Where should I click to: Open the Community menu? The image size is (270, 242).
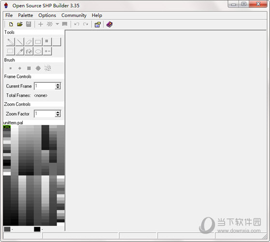74,15
